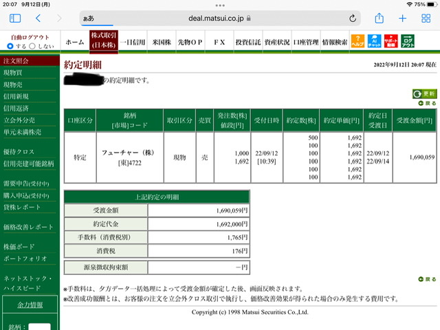The image size is (440, 330).
Task: Open the red サポート動画 icon
Action: click(x=391, y=41)
